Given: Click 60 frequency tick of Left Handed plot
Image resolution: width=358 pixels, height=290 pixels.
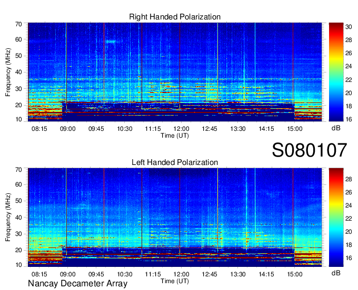Looking at the screenshot, I should [19, 184].
